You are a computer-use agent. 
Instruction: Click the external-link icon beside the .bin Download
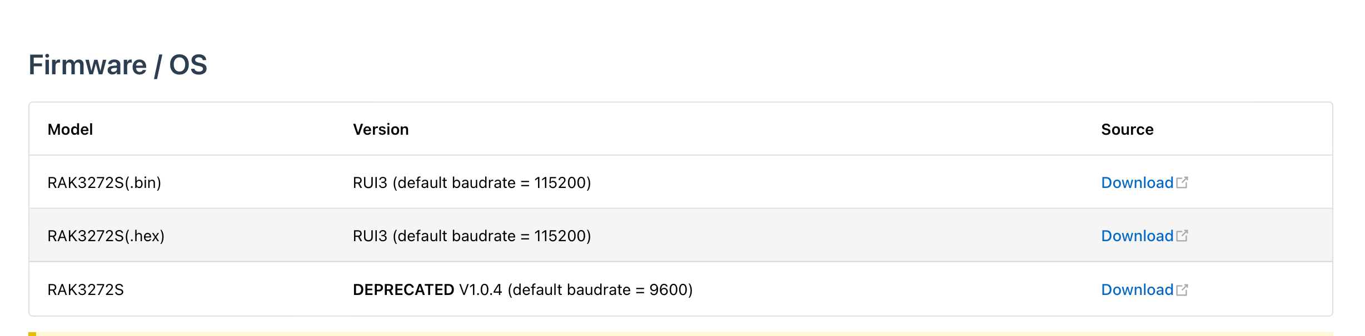pyautogui.click(x=1182, y=182)
